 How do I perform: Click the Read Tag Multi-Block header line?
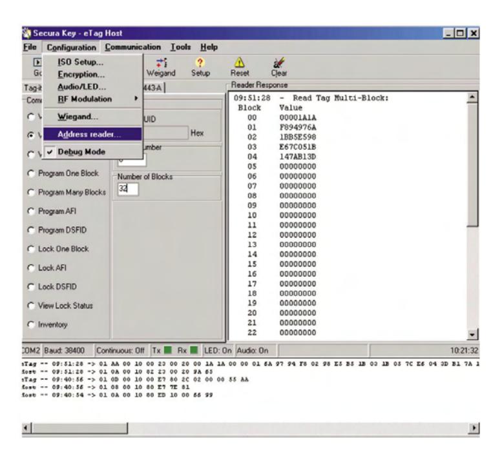311,98
